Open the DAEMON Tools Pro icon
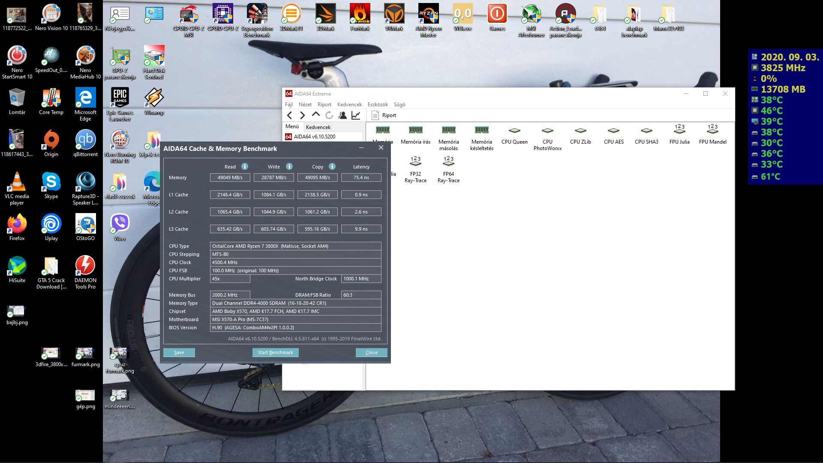823x463 pixels. coord(85,272)
